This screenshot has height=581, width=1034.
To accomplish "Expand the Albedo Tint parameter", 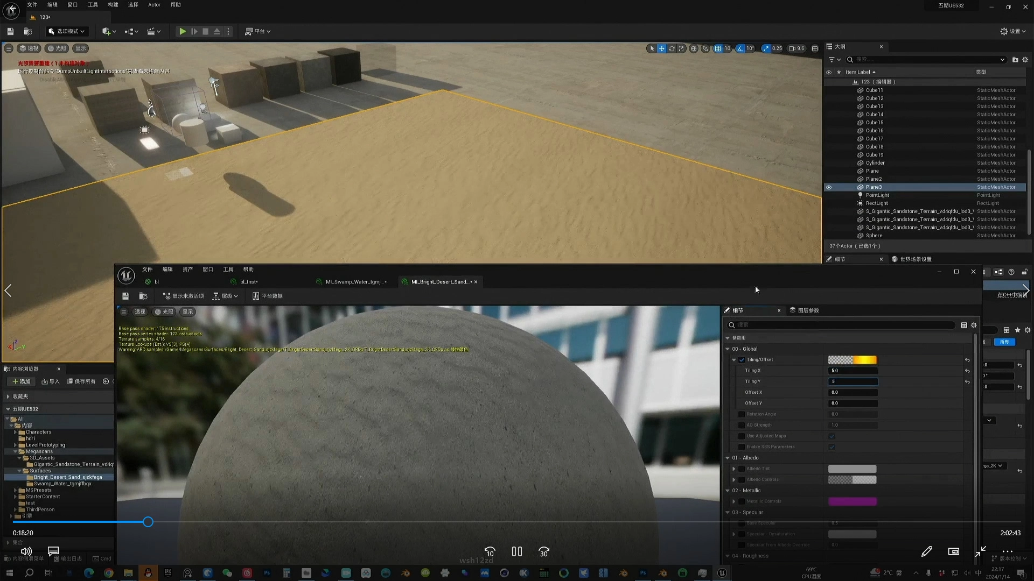I will pos(733,469).
